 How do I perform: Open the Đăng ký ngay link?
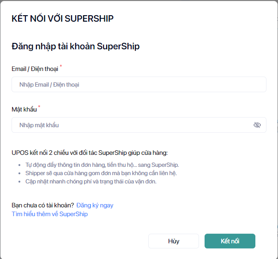pos(95,206)
